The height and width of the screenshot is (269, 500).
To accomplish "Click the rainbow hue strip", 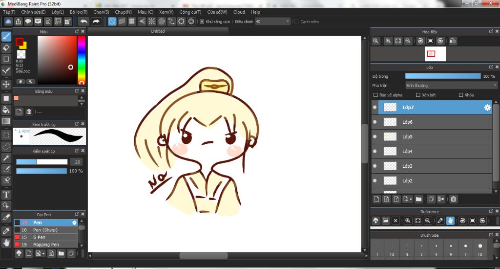I will tap(82, 60).
